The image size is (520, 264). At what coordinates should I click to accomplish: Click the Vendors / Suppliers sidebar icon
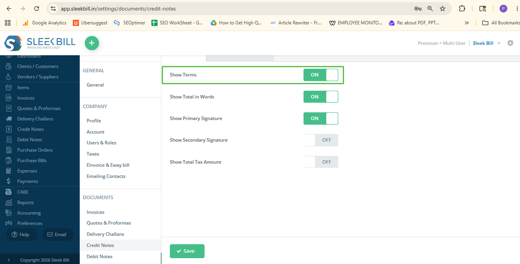[x=9, y=77]
